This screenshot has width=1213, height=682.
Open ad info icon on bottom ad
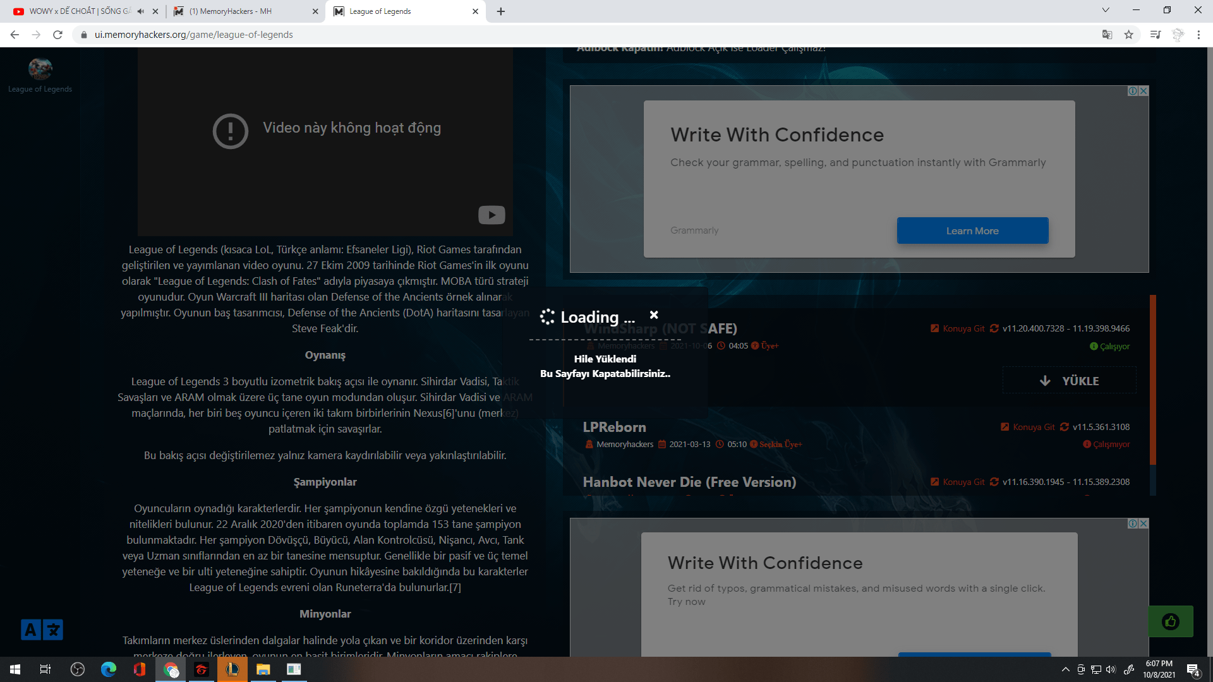[x=1133, y=523]
